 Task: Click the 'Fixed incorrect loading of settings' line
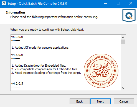point(46,73)
